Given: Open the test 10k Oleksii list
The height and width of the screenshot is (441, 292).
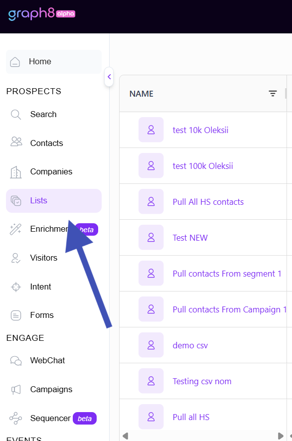Looking at the screenshot, I should (x=200, y=130).
